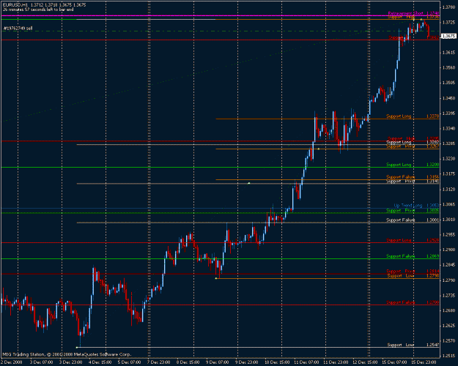Select the green Support Failure 1.2869 label

coord(413,256)
